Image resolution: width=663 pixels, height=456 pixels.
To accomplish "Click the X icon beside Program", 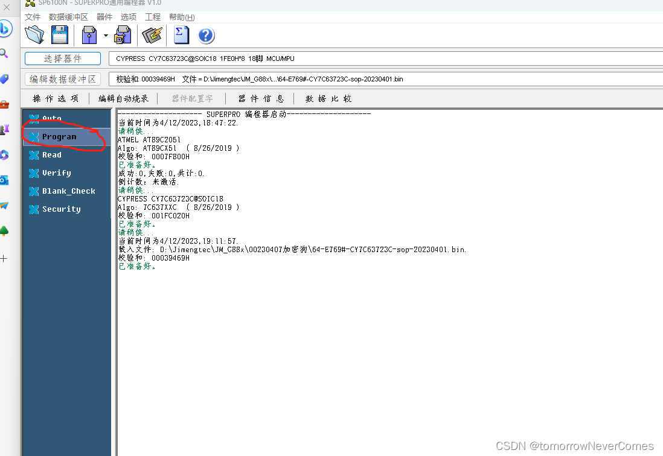I will [x=34, y=137].
